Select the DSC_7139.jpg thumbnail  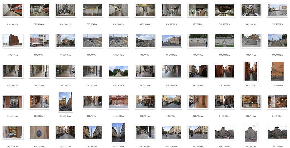pos(171,132)
